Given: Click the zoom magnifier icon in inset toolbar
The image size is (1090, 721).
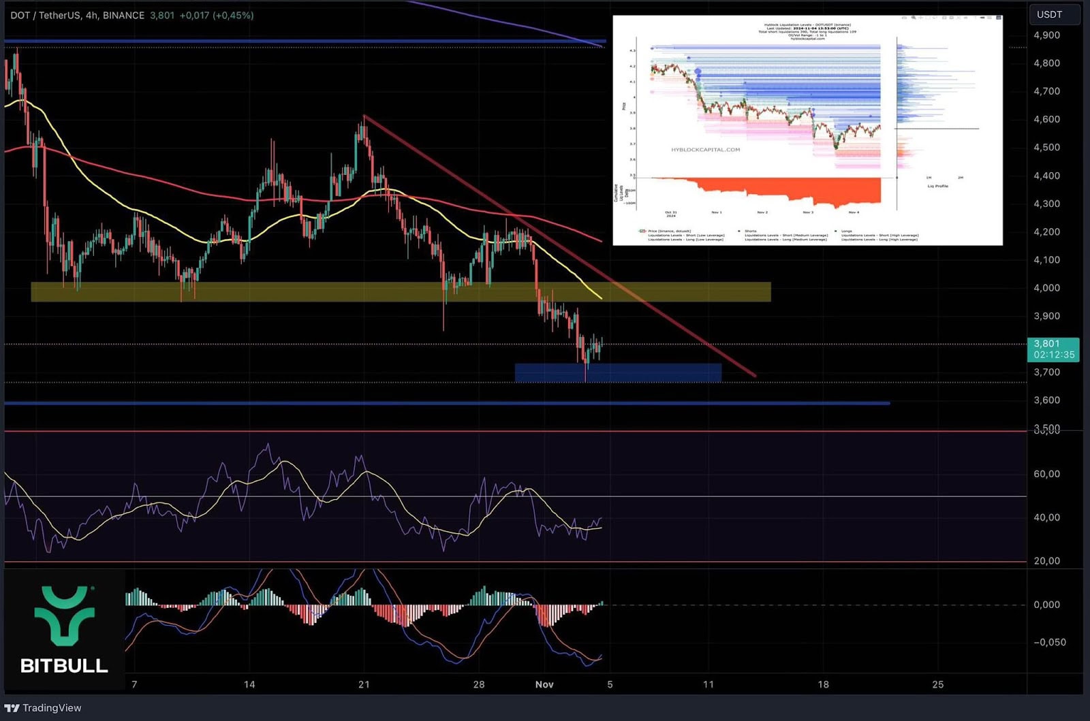Looking at the screenshot, I should coord(915,18).
